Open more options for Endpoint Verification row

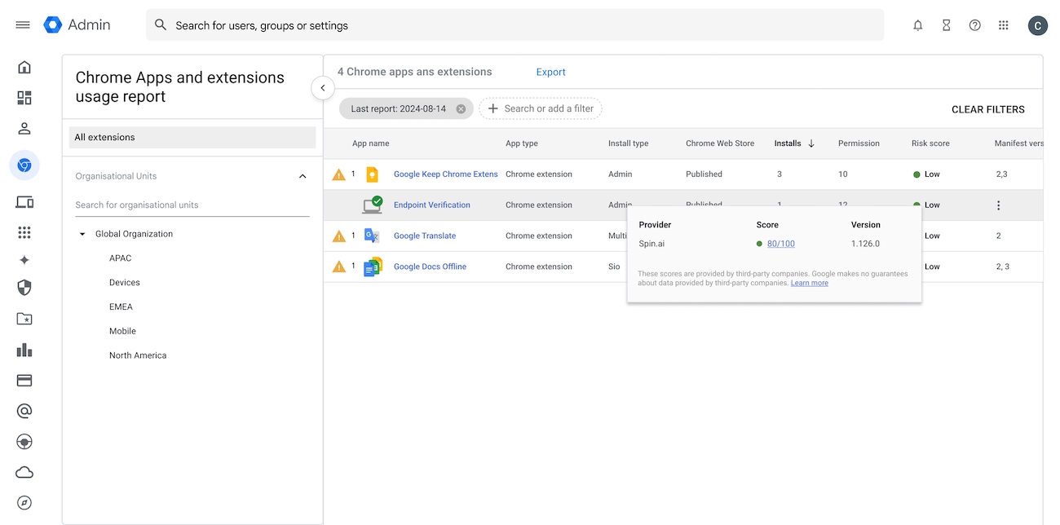998,205
